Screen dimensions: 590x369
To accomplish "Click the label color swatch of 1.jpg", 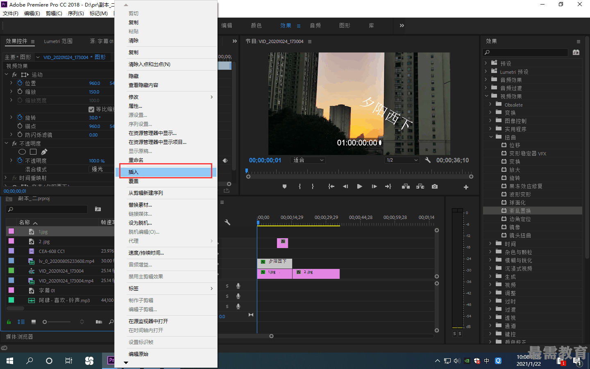I will click(x=11, y=231).
